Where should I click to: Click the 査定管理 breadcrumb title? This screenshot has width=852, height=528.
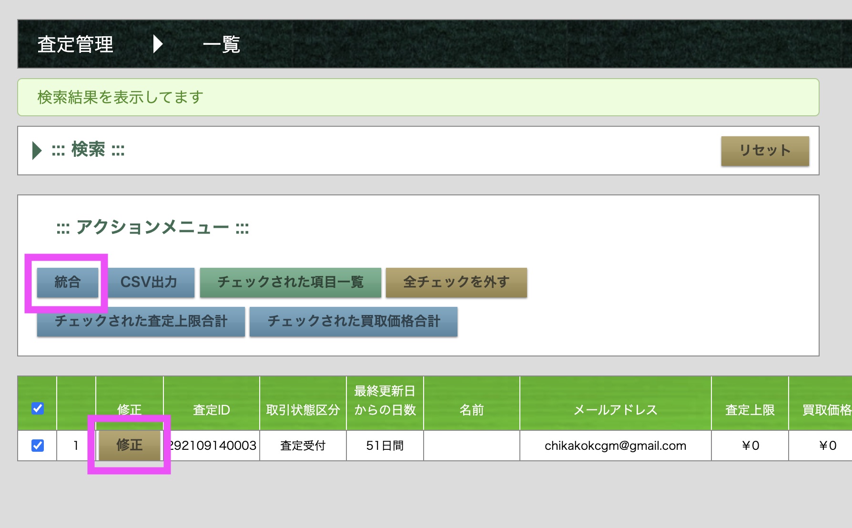pyautogui.click(x=75, y=44)
